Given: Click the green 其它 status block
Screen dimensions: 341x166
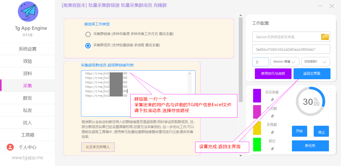Looking at the screenshot, I should 257,144.
